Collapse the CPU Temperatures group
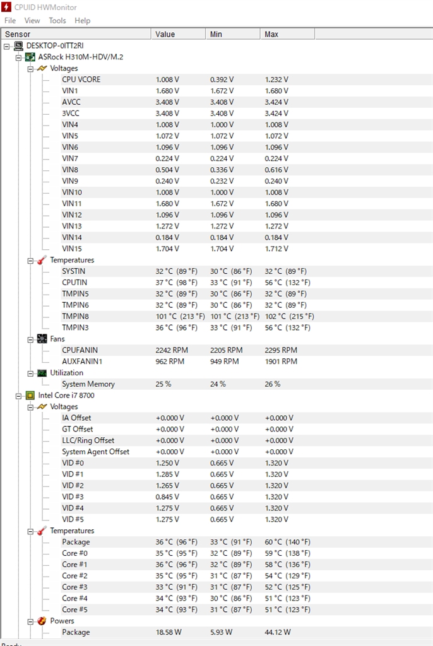This screenshot has width=433, height=646. point(30,531)
